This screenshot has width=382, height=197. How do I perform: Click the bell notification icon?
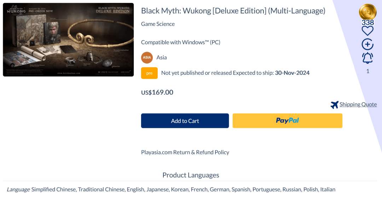[x=367, y=58]
